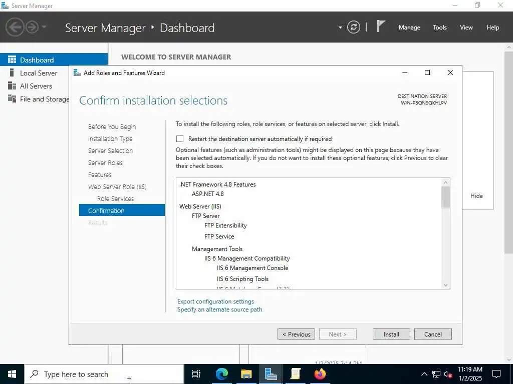Open Task View from taskbar
Screen dimensions: 513x384
tap(196, 374)
